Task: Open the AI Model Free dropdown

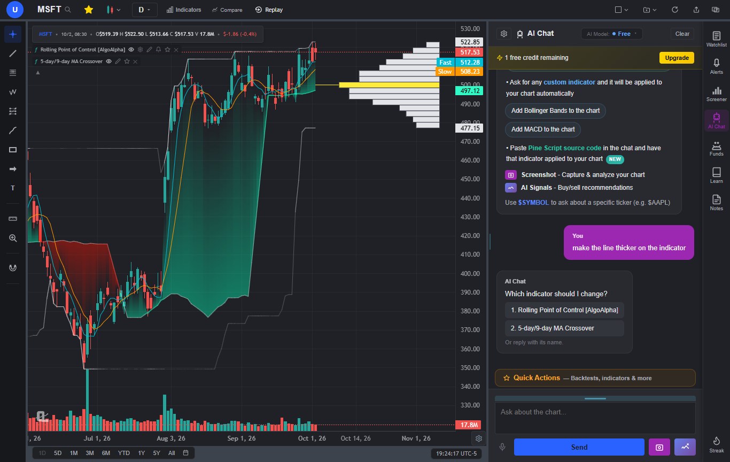Action: [612, 34]
